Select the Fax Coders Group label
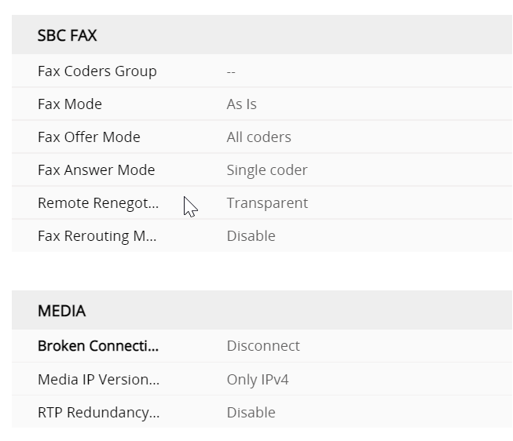Screen dimensions: 513x441 97,71
